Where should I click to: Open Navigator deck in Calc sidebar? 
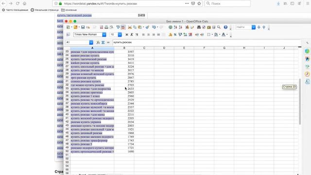point(307,74)
